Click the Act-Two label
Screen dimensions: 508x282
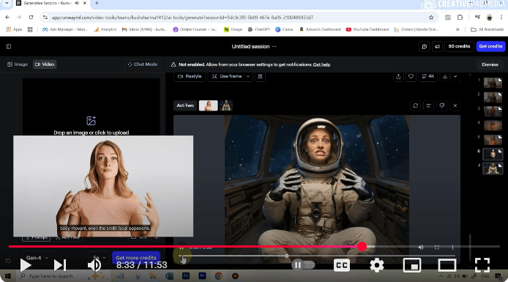pyautogui.click(x=185, y=105)
